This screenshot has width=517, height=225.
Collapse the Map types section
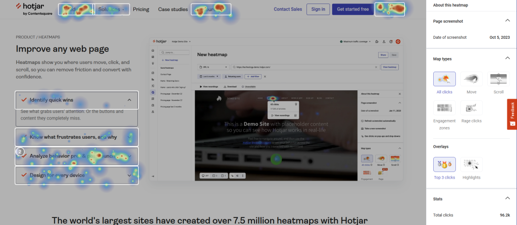coord(507,59)
